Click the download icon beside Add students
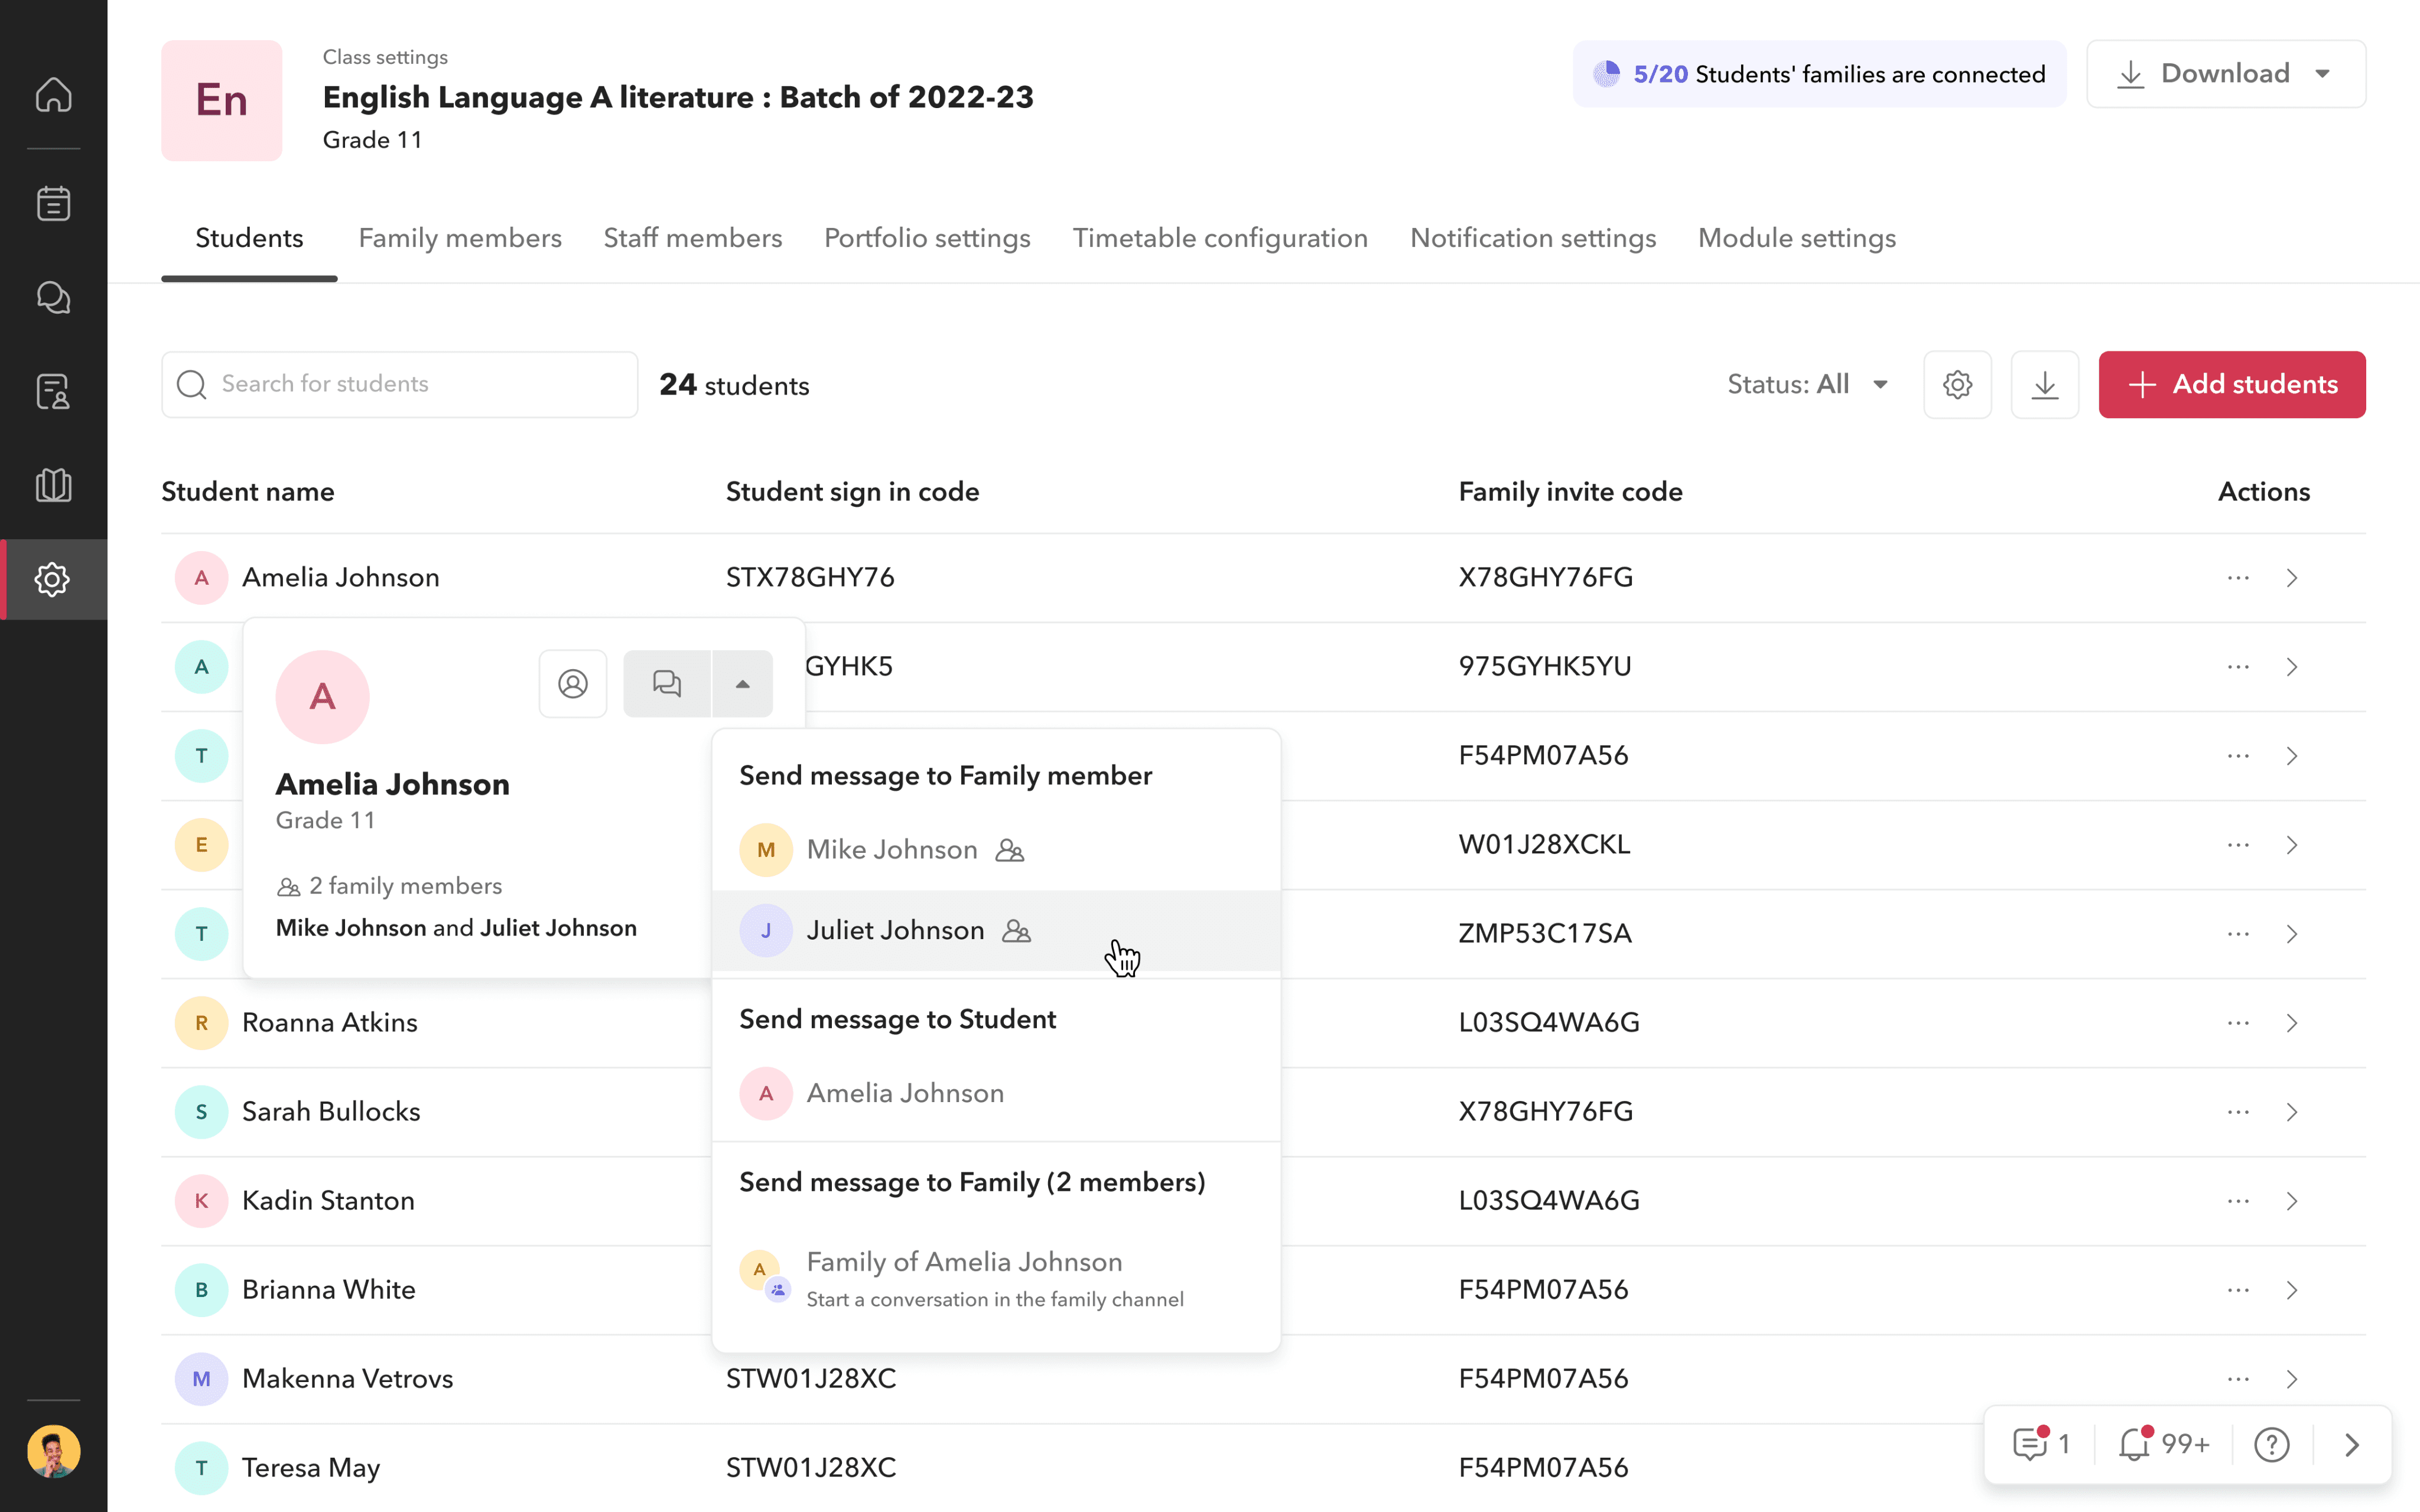 pos(2044,385)
